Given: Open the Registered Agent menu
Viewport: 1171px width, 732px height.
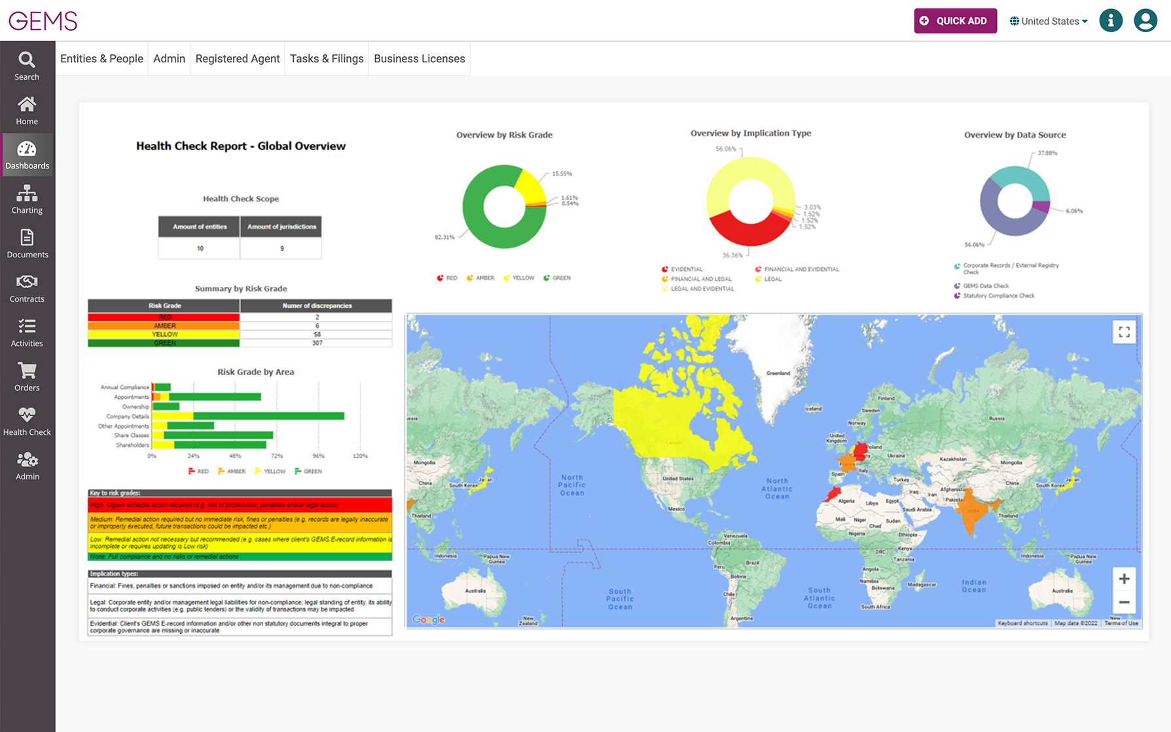Looking at the screenshot, I should [x=238, y=59].
